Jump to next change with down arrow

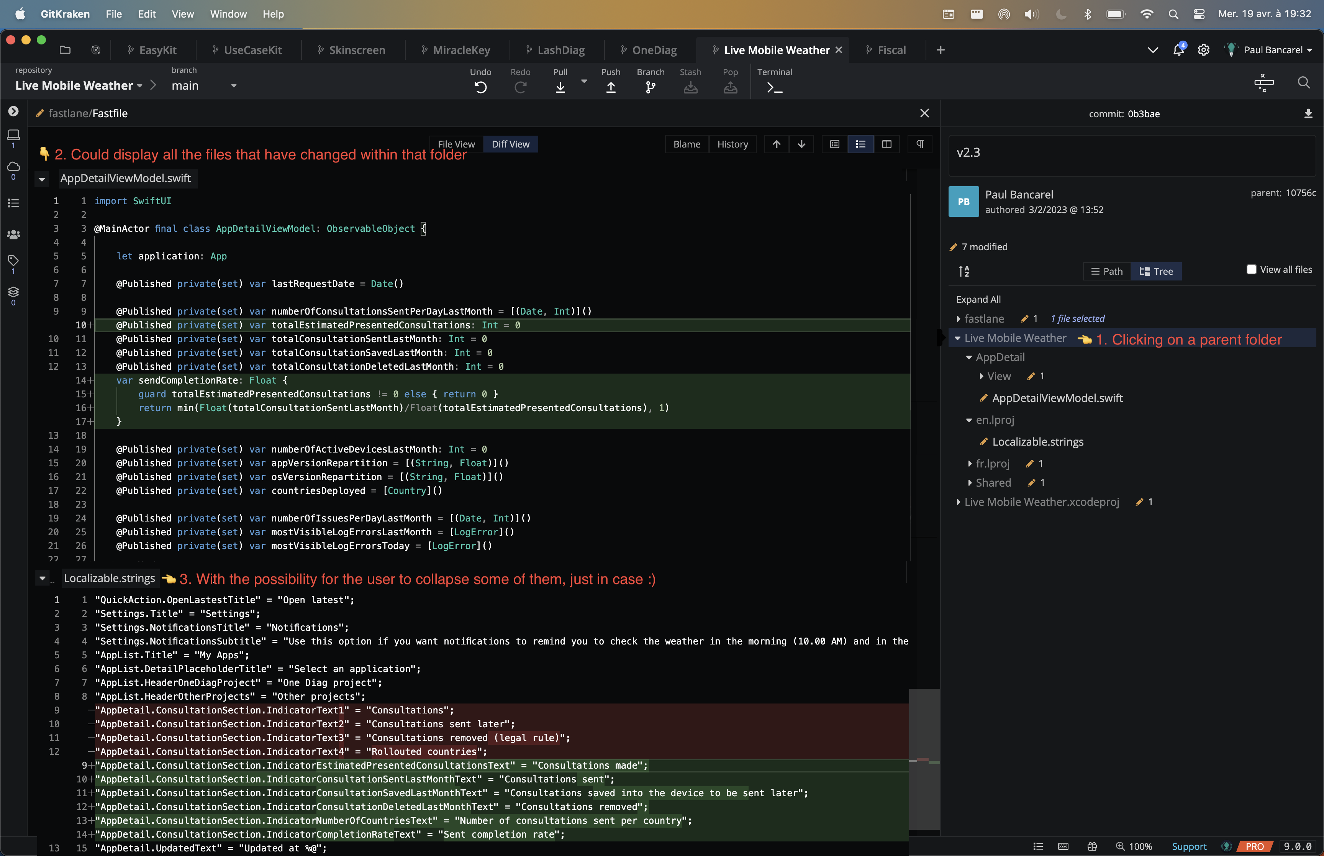[801, 144]
